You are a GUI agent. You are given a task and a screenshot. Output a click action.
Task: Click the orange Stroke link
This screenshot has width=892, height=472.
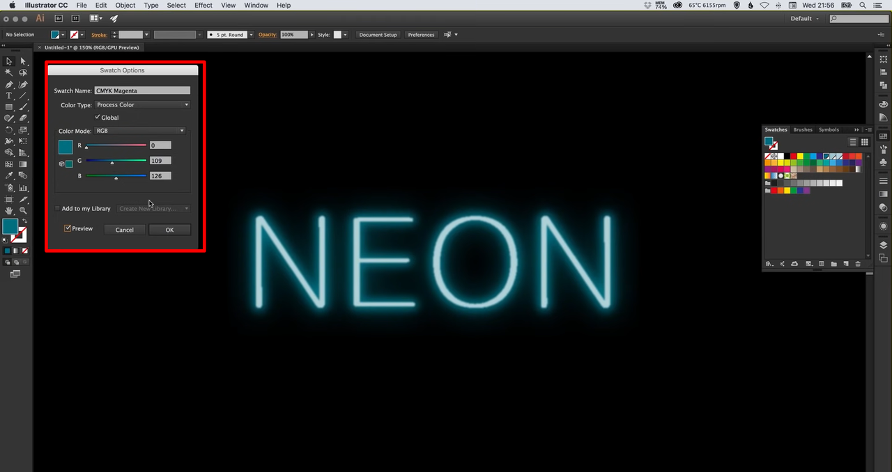[x=99, y=35]
